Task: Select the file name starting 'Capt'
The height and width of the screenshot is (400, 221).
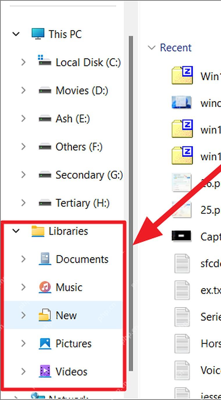Action: pyautogui.click(x=211, y=236)
